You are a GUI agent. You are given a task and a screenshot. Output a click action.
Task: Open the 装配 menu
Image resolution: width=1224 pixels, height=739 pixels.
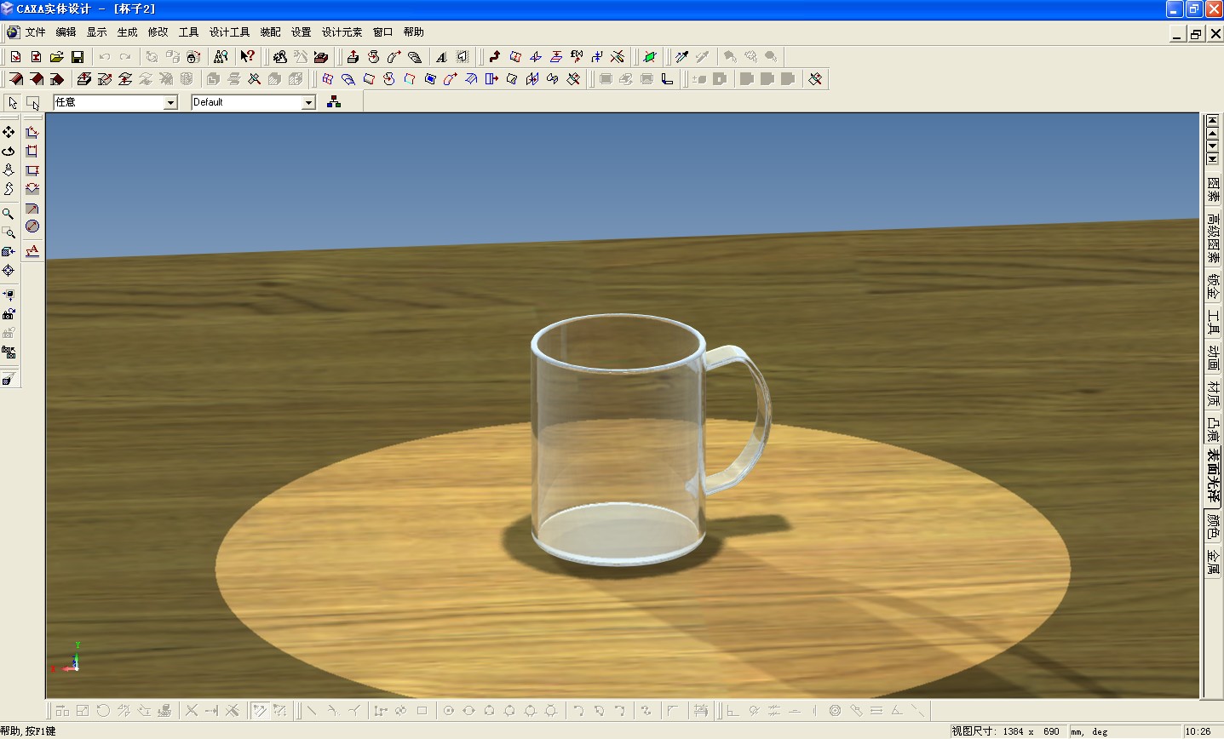pos(270,32)
